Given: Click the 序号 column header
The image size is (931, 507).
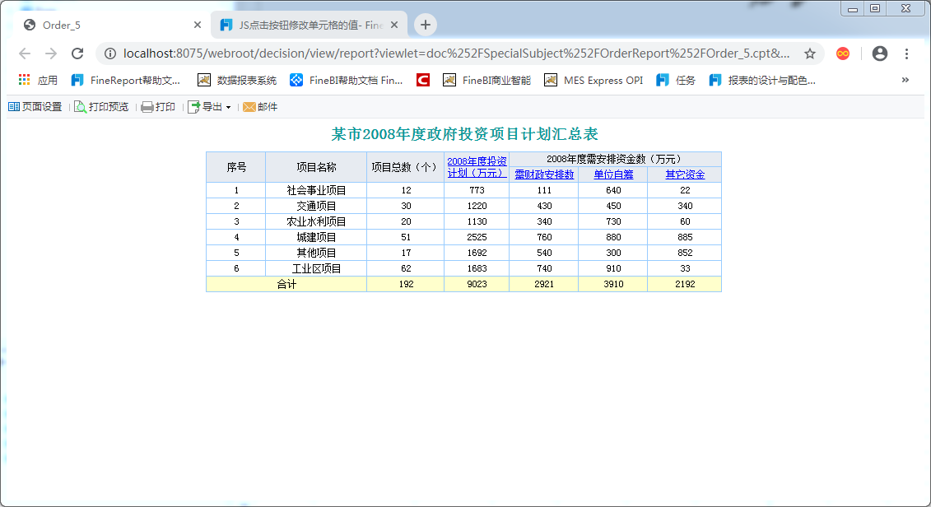Looking at the screenshot, I should coord(236,167).
